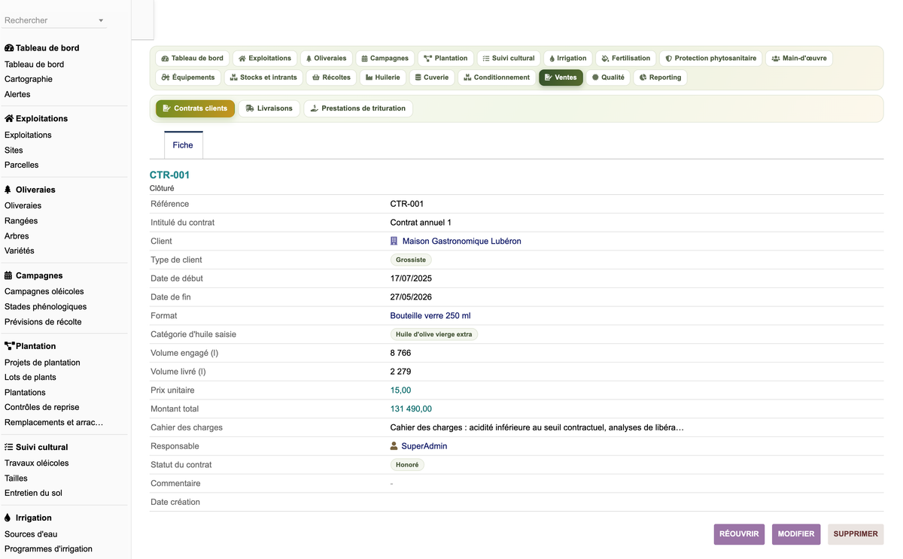This screenshot has width=903, height=559.
Task: Open Lots de plants in the sidebar
Action: pos(30,378)
